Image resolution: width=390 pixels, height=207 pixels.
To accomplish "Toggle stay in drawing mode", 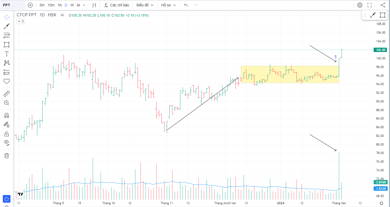I will pyautogui.click(x=7, y=125).
